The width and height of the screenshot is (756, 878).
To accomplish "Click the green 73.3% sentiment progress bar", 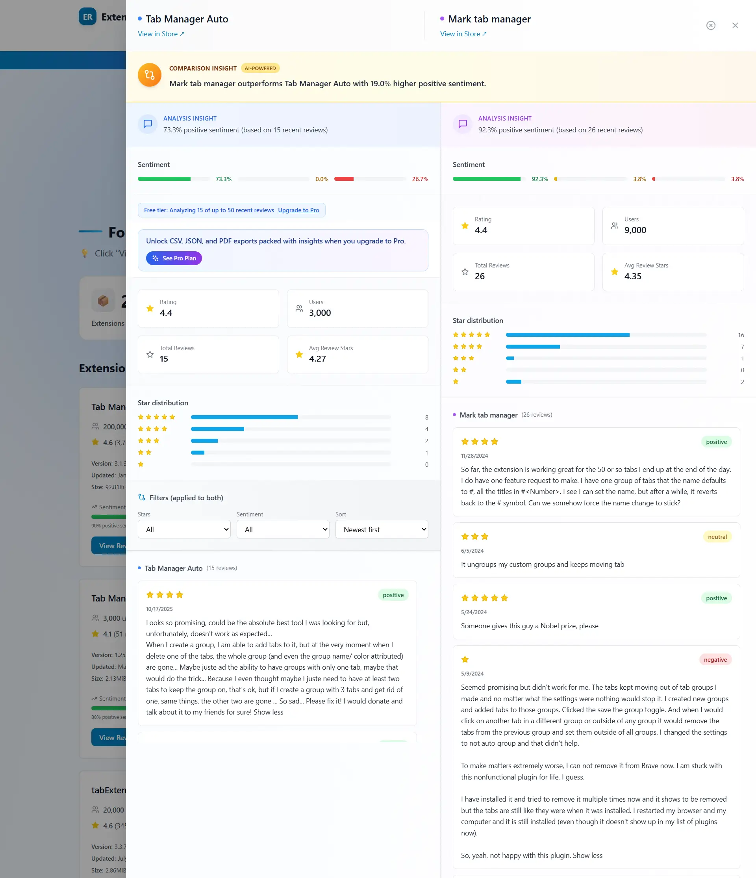I will 164,178.
